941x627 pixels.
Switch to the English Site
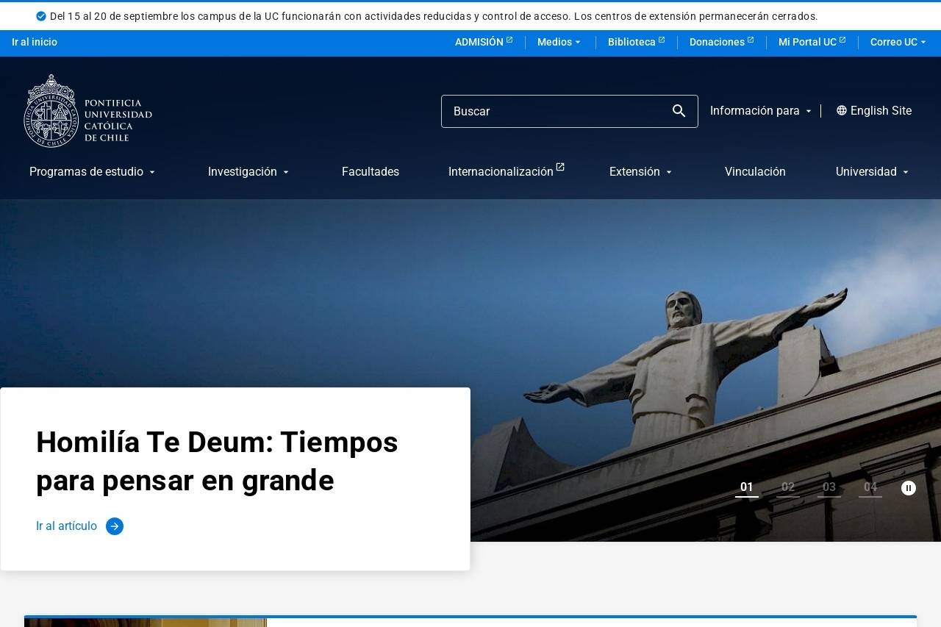(881, 111)
